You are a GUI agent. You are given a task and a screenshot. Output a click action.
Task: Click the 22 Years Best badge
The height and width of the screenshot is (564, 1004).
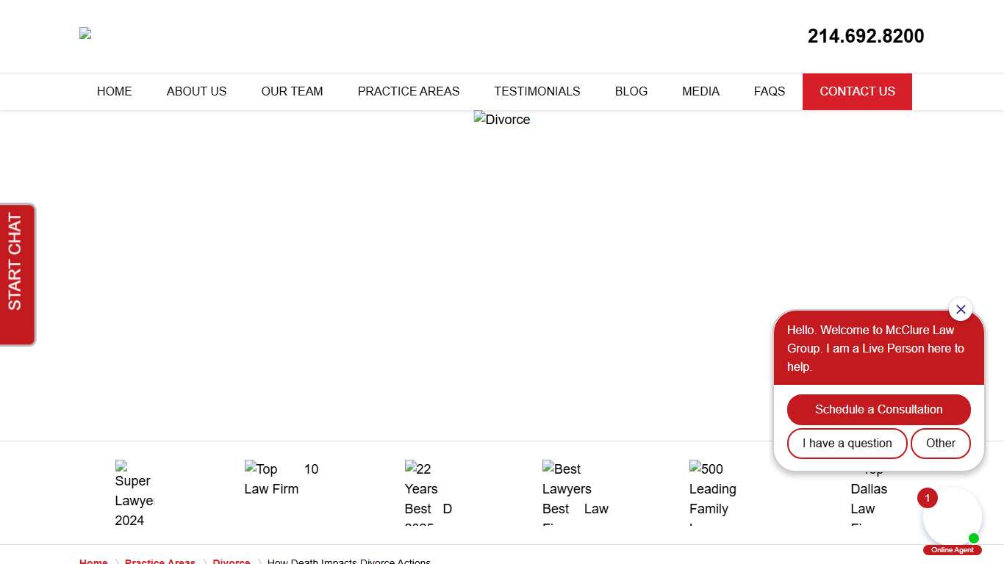[428, 493]
